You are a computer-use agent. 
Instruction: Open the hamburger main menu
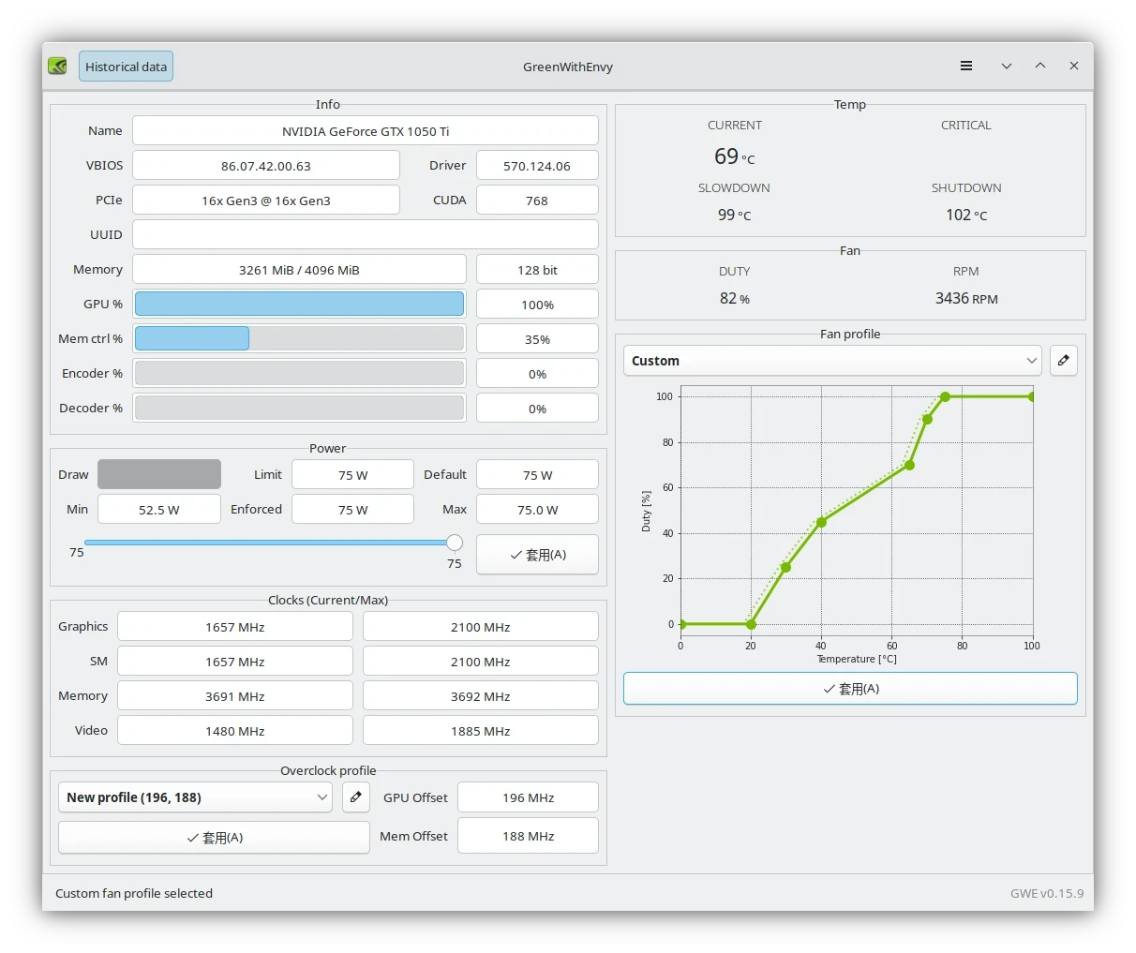pyautogui.click(x=966, y=67)
